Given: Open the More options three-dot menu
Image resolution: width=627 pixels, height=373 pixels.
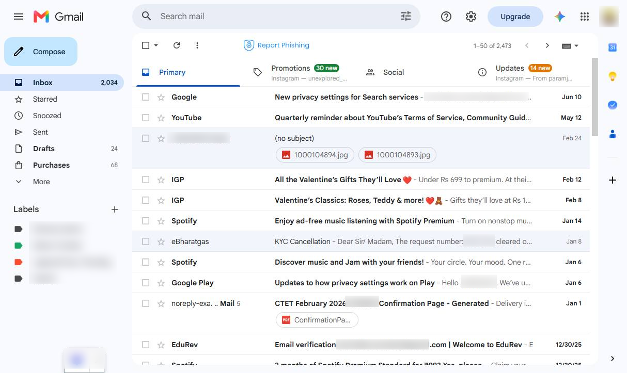Looking at the screenshot, I should [197, 45].
